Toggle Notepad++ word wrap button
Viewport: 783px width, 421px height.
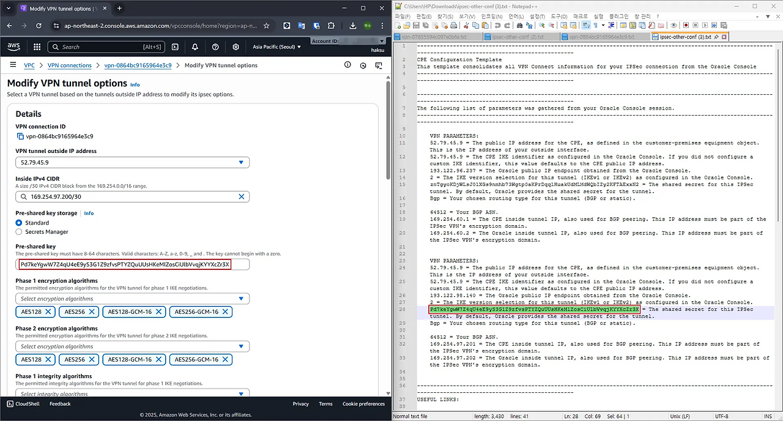click(x=585, y=26)
